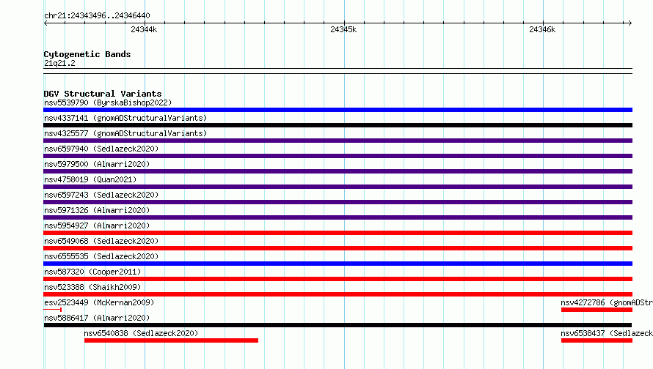Screen dimensions: 653x369
Task: Select the purple bar under nsv4758019
Action: pos(338,187)
